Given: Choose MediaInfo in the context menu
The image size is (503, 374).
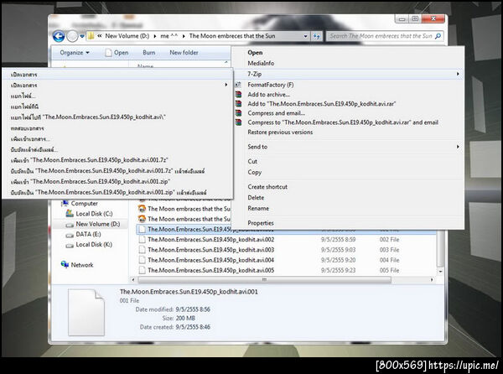Looking at the screenshot, I should click(x=347, y=63).
